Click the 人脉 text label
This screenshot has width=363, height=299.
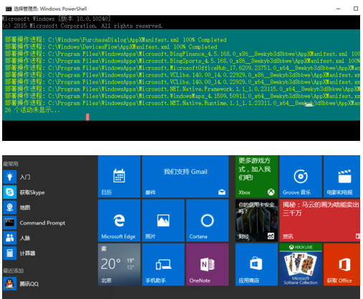(x=25, y=238)
